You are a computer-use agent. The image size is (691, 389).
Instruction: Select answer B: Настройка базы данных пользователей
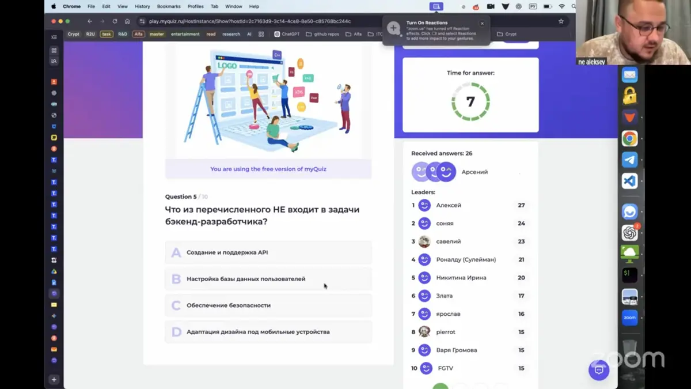(x=268, y=279)
